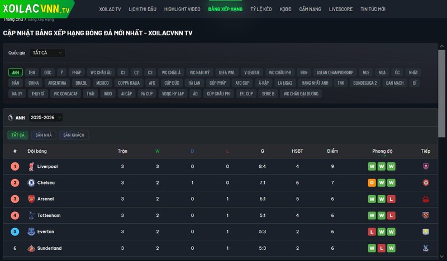Switch standings to SÂN KHÁCH filter
This screenshot has width=447, height=261.
73,135
